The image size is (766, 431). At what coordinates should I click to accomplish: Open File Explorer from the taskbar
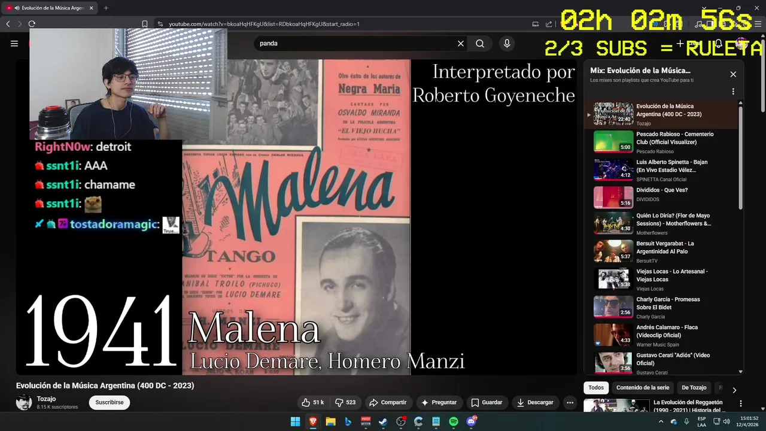tap(330, 421)
